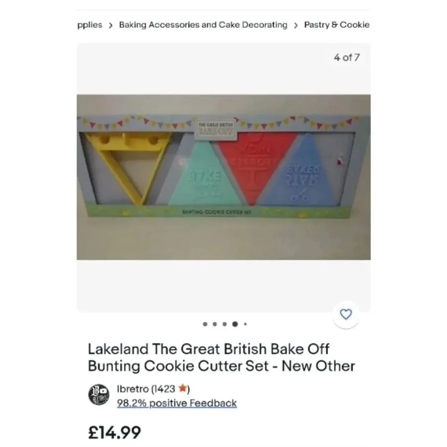The image size is (447, 447).
Task: Open Ibretro seller profile name
Action: tap(133, 389)
